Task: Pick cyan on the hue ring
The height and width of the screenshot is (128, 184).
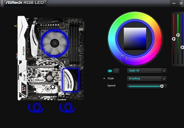Action: tap(112, 38)
